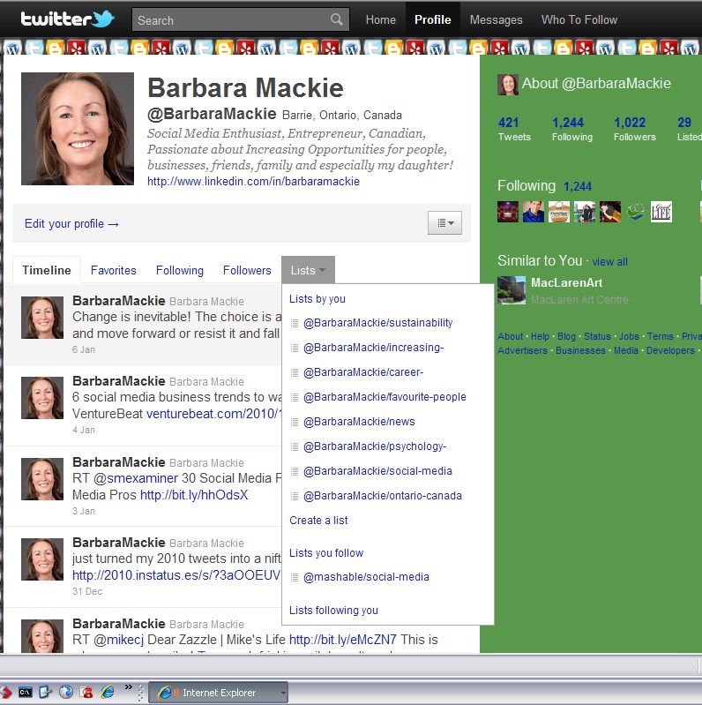Switch to the Following tab
702x705 pixels.
180,270
